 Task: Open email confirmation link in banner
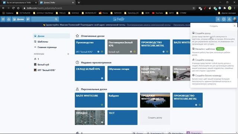149,25
